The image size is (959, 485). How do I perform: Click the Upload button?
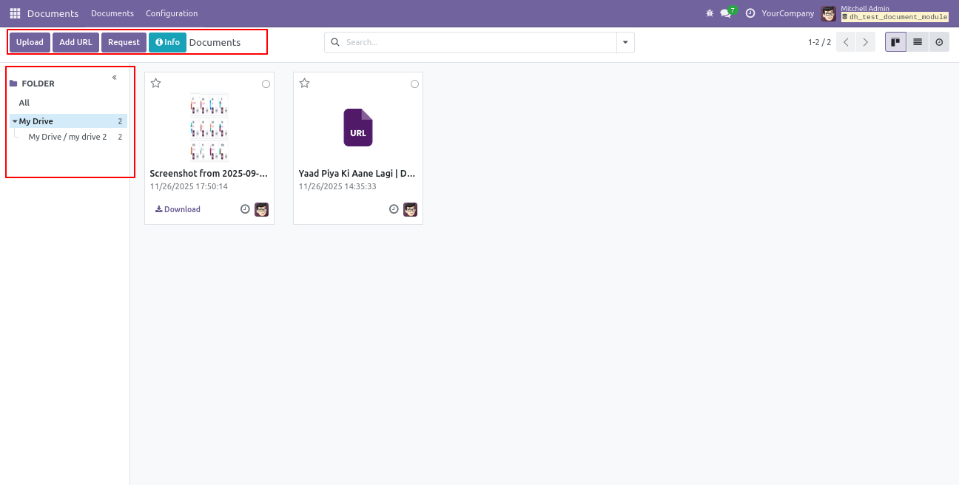coord(30,42)
